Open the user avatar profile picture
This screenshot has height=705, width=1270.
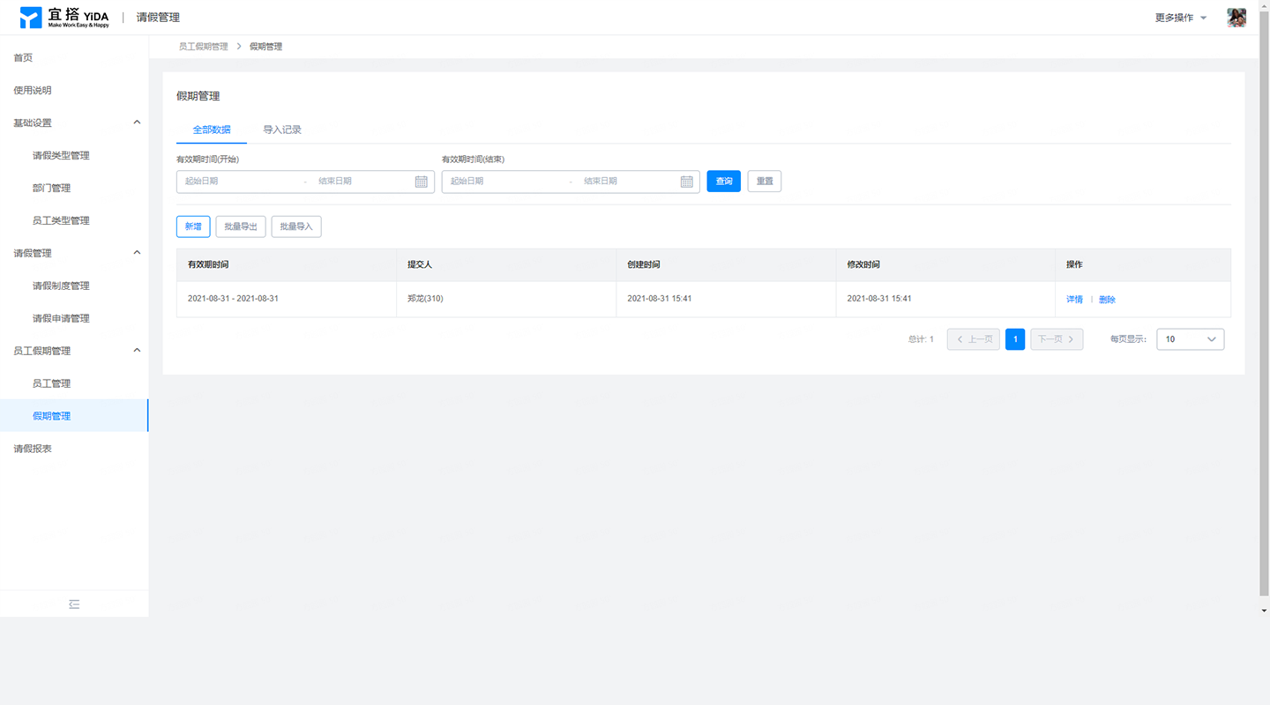click(1236, 18)
